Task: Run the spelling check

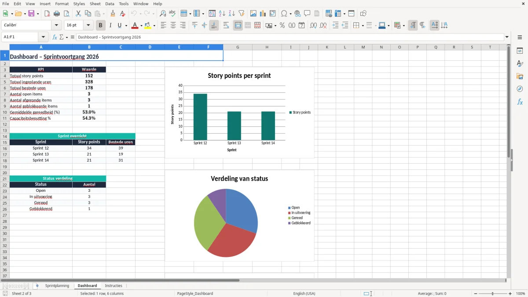Action: (x=172, y=14)
